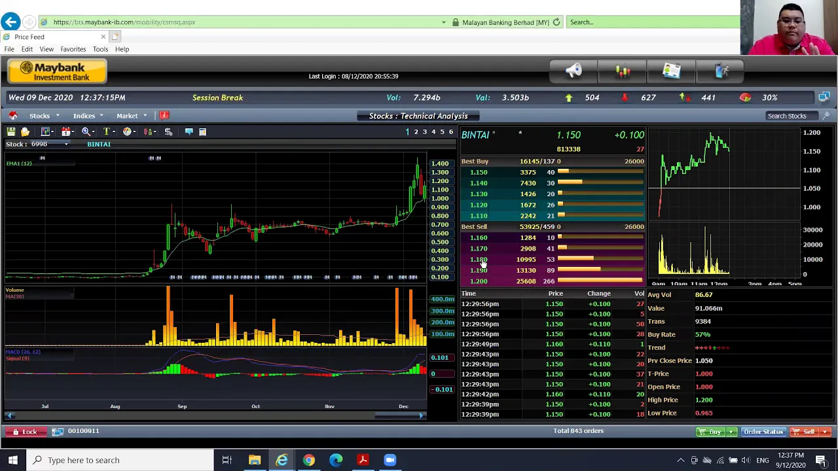The image size is (838, 471).
Task: Open Microsoft Edge from the taskbar
Action: [336, 460]
